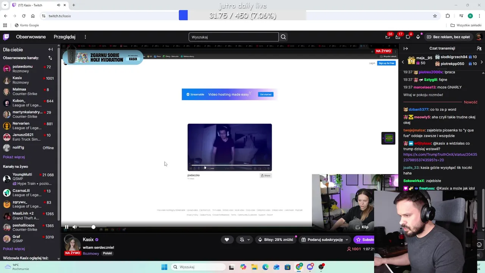Open user avatar menu in Twitch header
The height and width of the screenshot is (273, 485).
click(x=479, y=37)
